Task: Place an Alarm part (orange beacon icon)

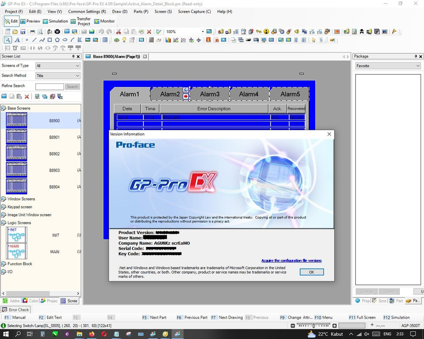Action: tap(208, 40)
